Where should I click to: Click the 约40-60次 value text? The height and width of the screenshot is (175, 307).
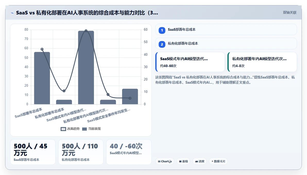pyautogui.click(x=168, y=66)
